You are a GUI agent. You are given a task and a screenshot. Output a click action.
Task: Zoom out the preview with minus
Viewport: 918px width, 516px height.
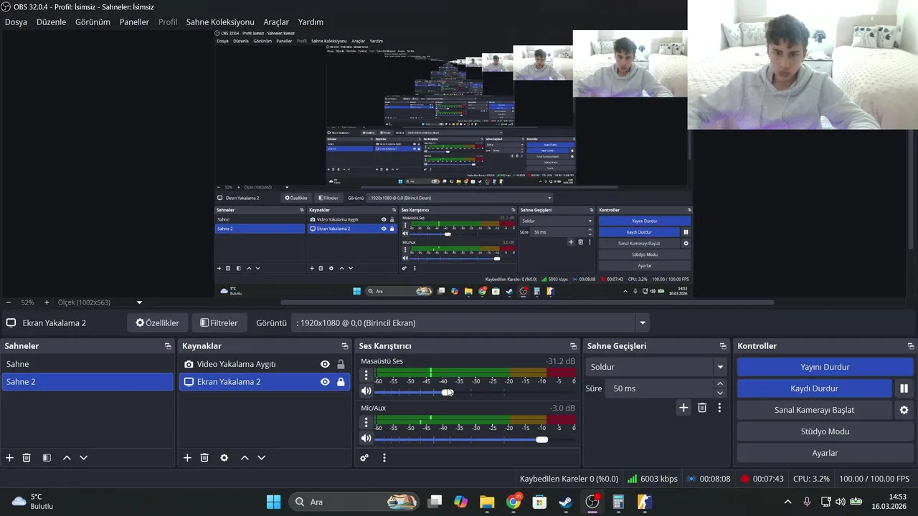pos(9,302)
